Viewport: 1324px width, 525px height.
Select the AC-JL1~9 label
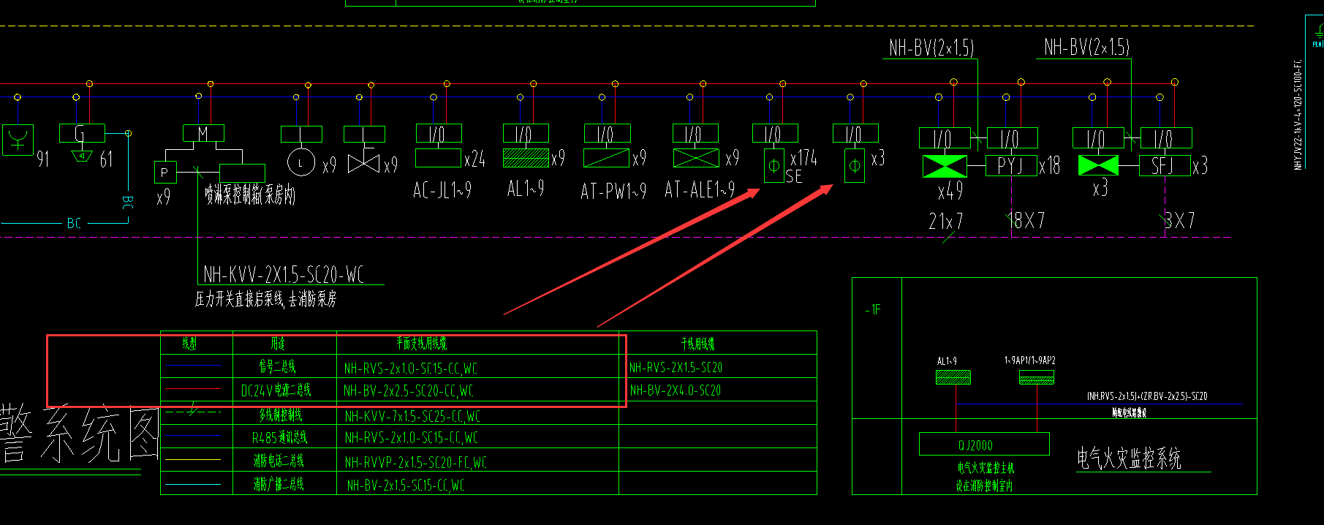pos(442,191)
